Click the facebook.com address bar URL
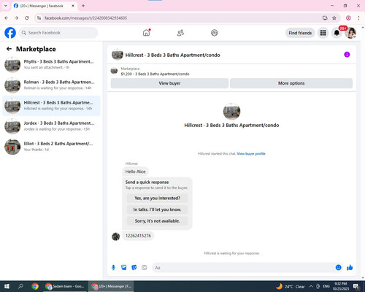Screen dimensions: 365x292 click(x=85, y=18)
